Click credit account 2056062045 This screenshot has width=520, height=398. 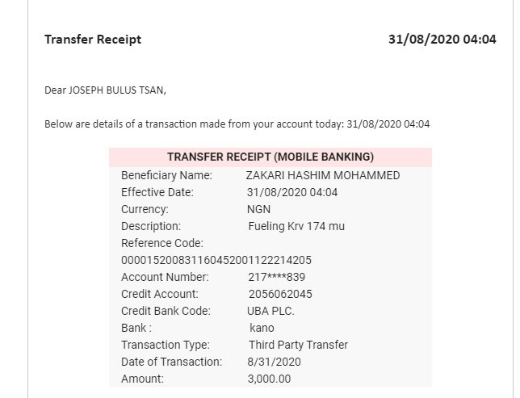point(280,294)
